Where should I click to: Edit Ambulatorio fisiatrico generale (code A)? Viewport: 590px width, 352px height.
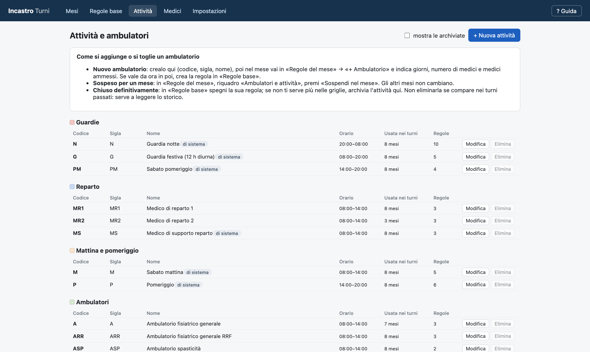[x=476, y=324]
